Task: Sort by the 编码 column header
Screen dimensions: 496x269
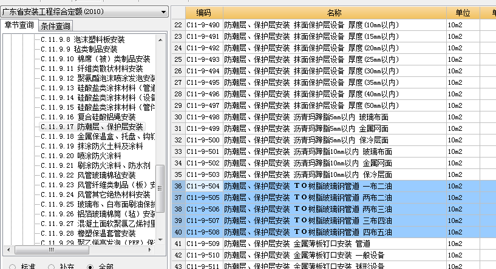Action: [204, 13]
